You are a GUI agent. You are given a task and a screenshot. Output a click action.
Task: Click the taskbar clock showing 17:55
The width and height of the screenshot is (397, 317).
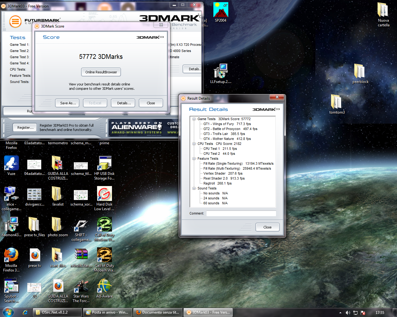[x=380, y=313]
